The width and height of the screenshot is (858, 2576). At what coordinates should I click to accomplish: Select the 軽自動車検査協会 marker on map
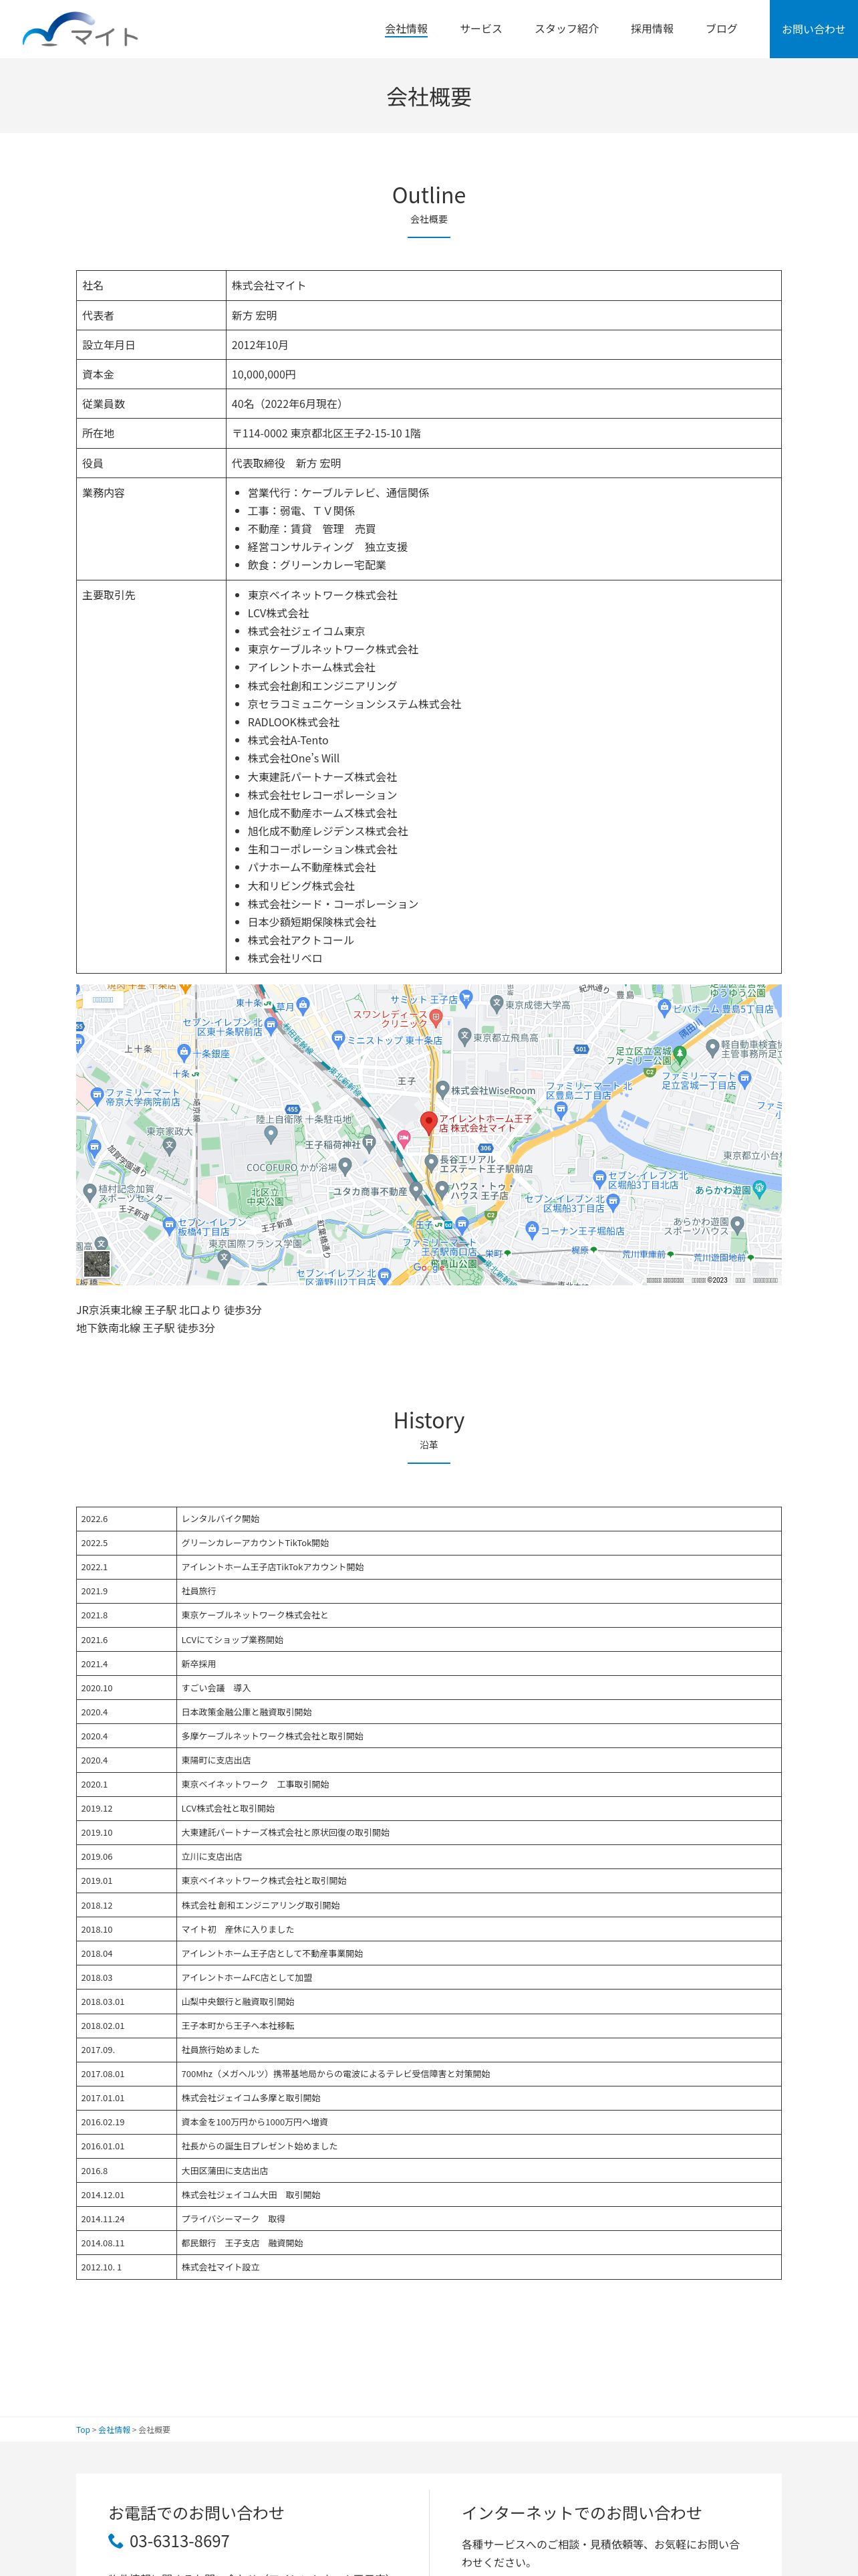point(712,1047)
